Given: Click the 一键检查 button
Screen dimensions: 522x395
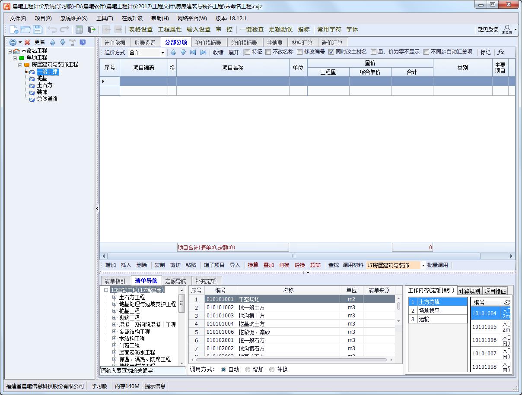Looking at the screenshot, I should [252, 29].
